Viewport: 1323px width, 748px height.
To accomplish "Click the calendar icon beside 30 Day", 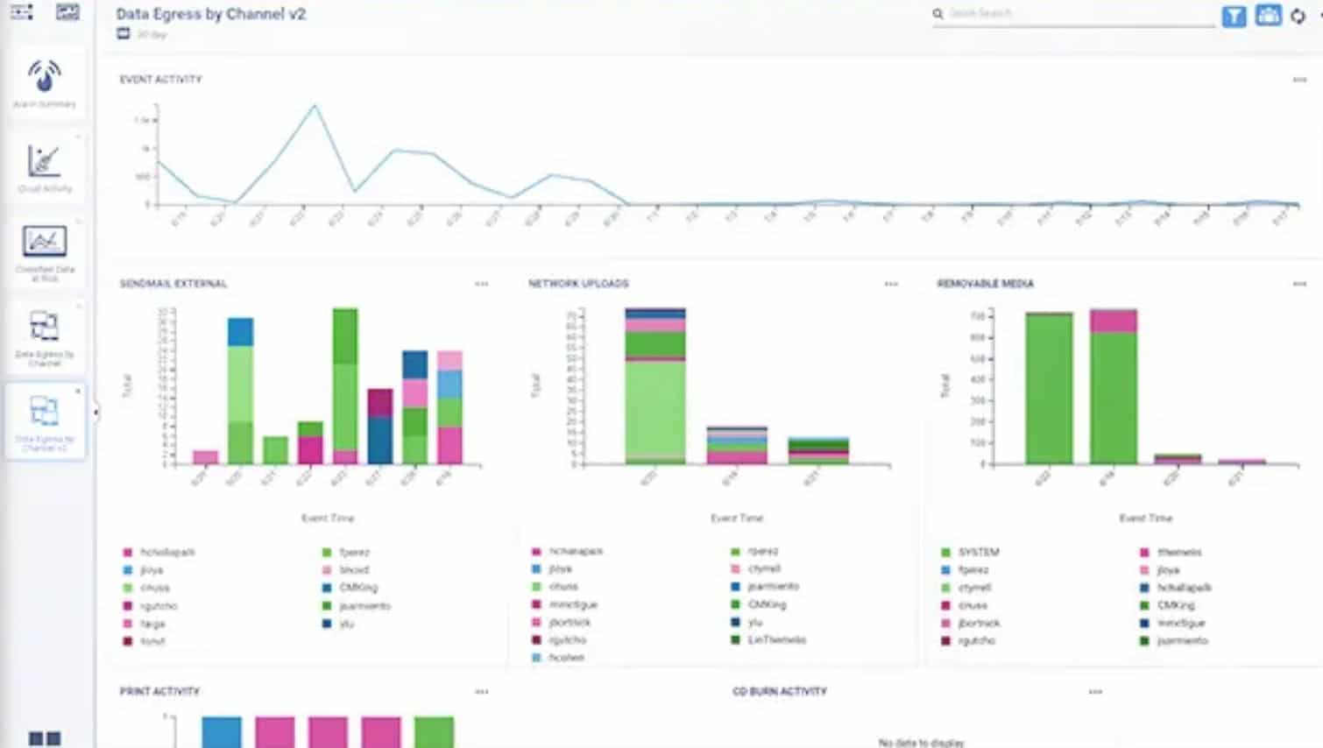I will (122, 33).
